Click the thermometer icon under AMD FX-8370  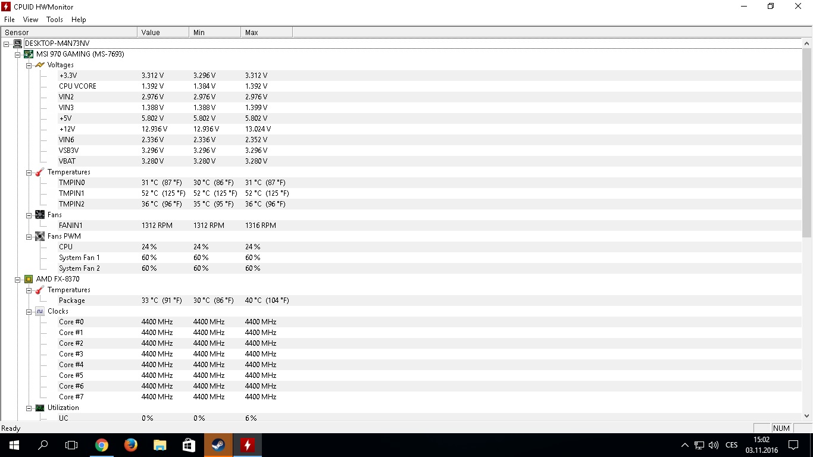(40, 290)
